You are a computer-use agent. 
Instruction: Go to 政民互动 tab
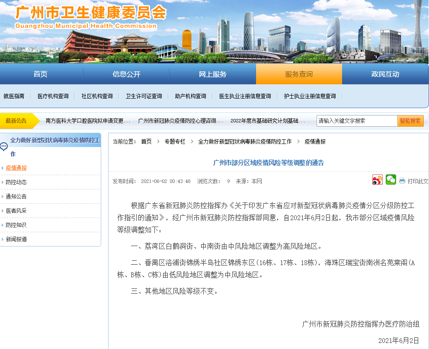pos(385,74)
